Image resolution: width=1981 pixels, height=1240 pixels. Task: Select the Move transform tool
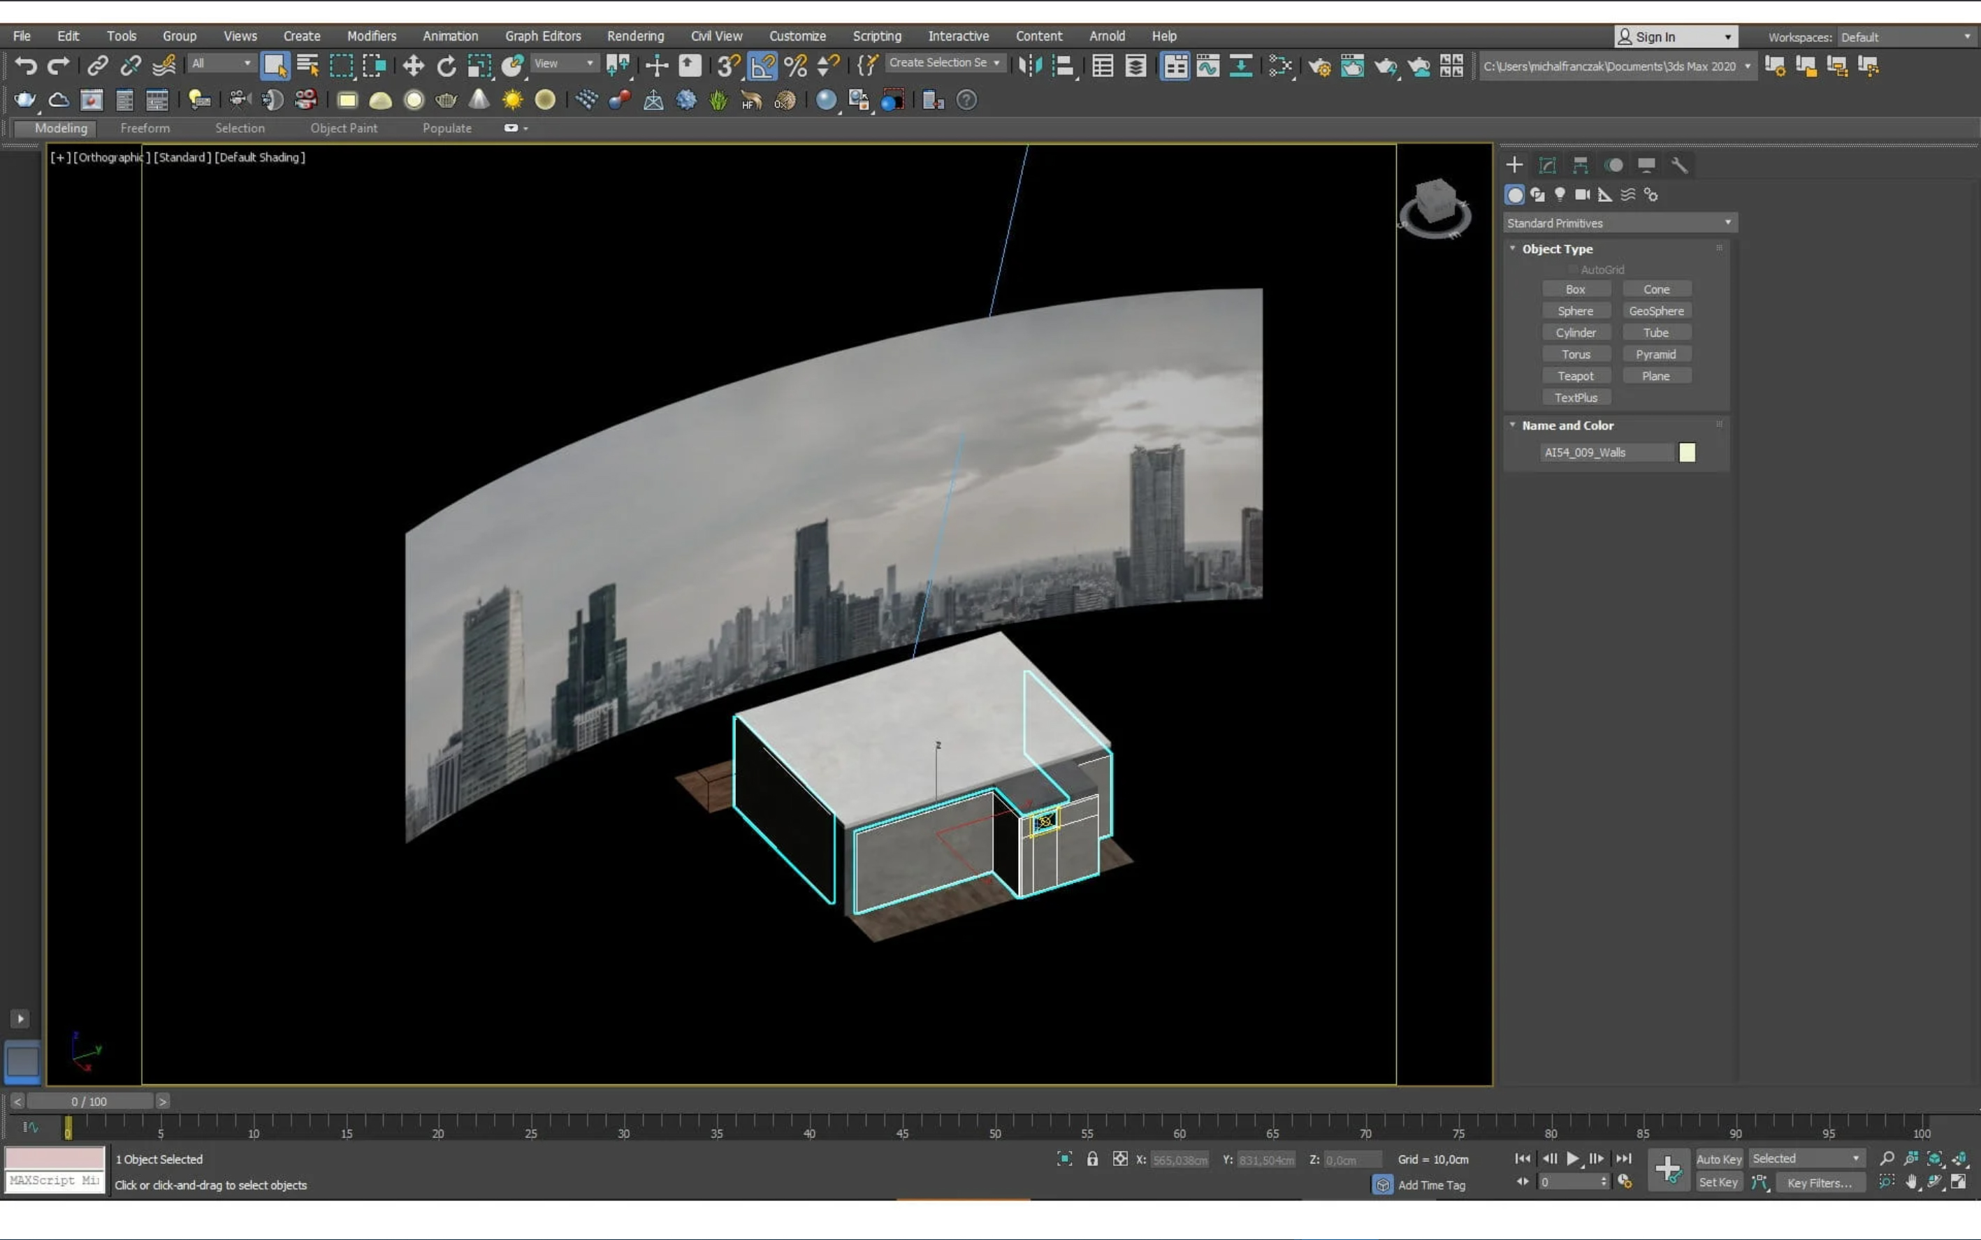[x=412, y=66]
